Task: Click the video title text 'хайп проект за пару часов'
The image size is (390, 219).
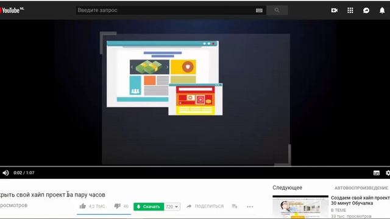Action: pos(68,195)
